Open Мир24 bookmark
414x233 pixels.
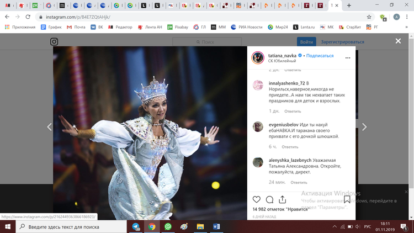(x=278, y=27)
